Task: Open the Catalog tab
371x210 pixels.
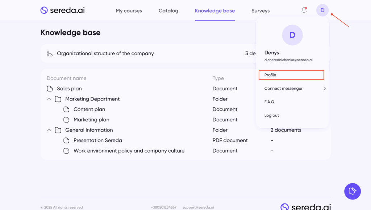Action: [168, 11]
